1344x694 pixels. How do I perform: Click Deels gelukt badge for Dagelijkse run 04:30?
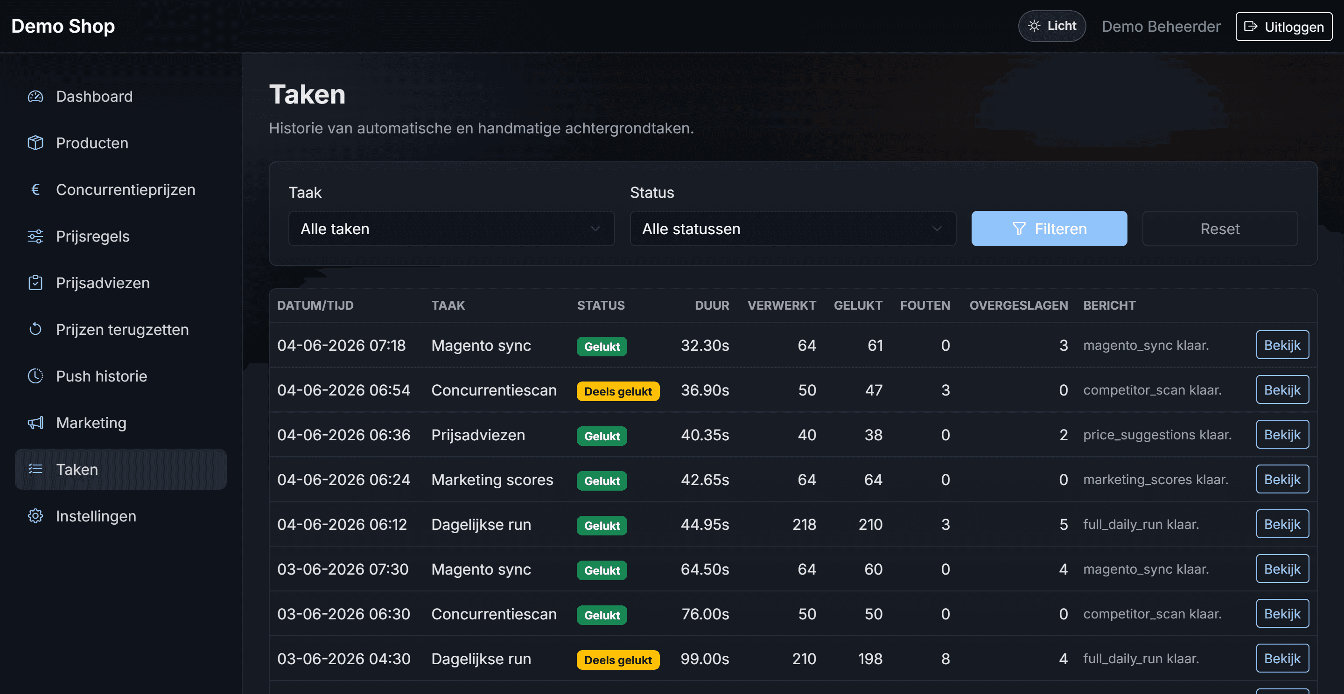tap(618, 660)
